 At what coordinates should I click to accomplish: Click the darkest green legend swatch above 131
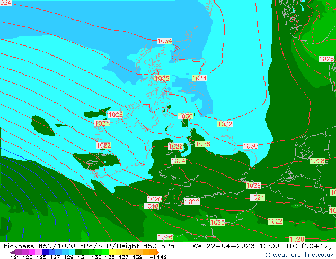coord(78,252)
